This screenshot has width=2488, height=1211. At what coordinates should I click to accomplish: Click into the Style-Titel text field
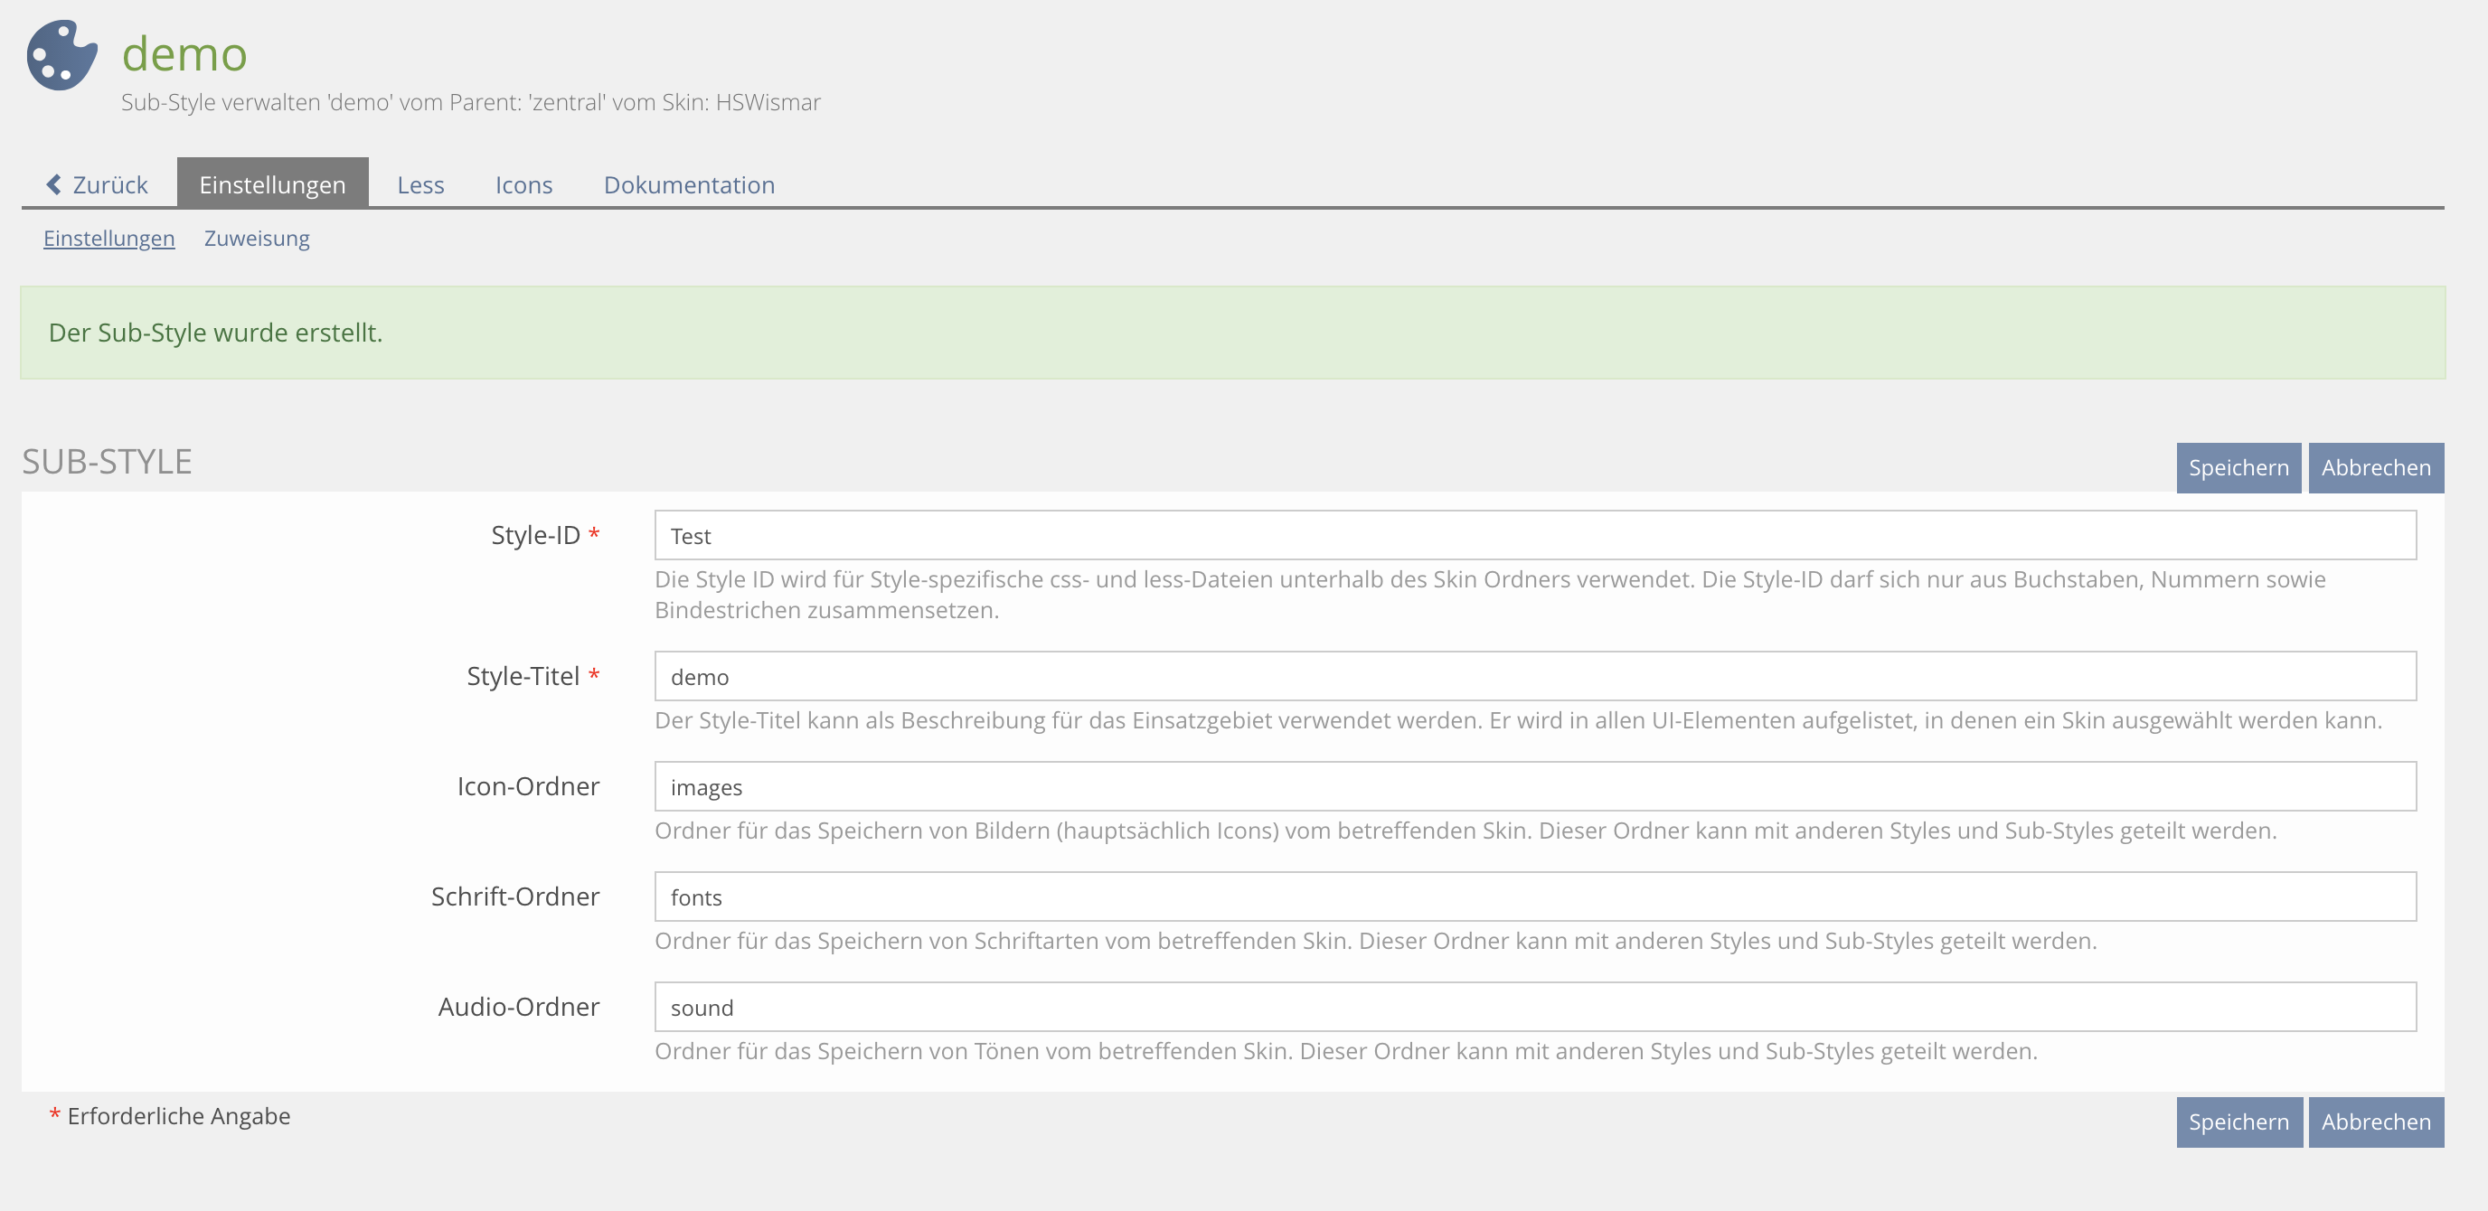tap(1535, 677)
